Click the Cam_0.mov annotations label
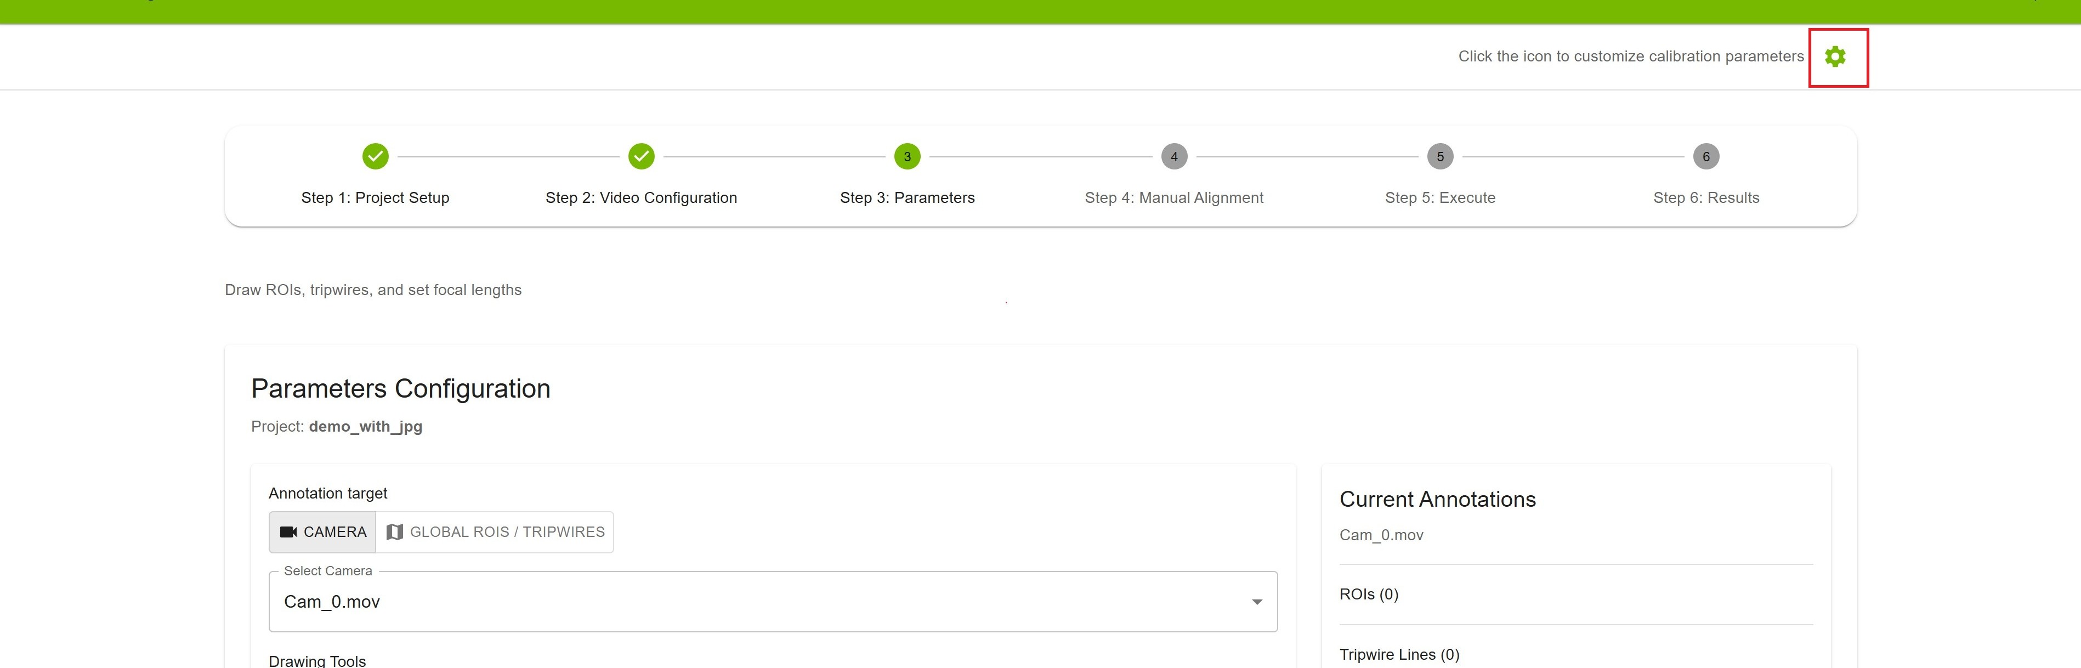 point(1381,535)
